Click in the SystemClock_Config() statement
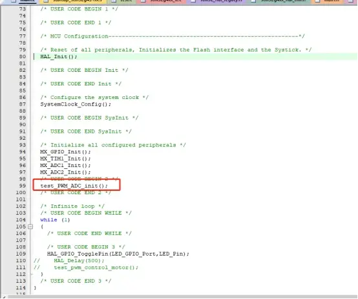Image resolution: width=358 pixels, height=299 pixels. [x=76, y=104]
